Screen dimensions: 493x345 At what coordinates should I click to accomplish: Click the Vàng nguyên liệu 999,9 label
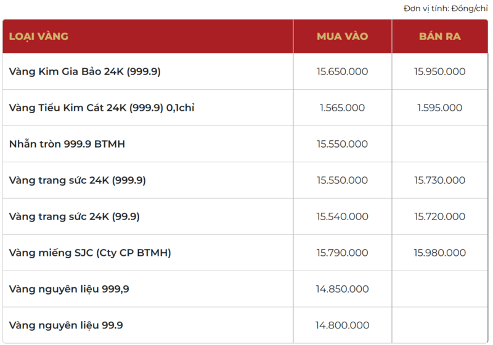tap(69, 289)
